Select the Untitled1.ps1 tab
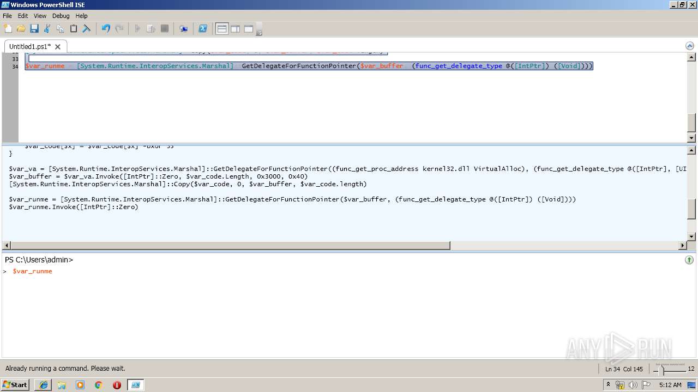The height and width of the screenshot is (392, 698). [30, 47]
